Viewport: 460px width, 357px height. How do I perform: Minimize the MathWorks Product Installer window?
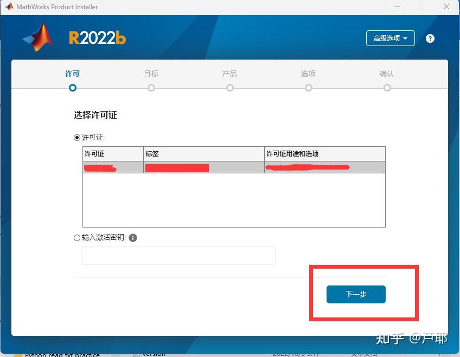tap(397, 7)
